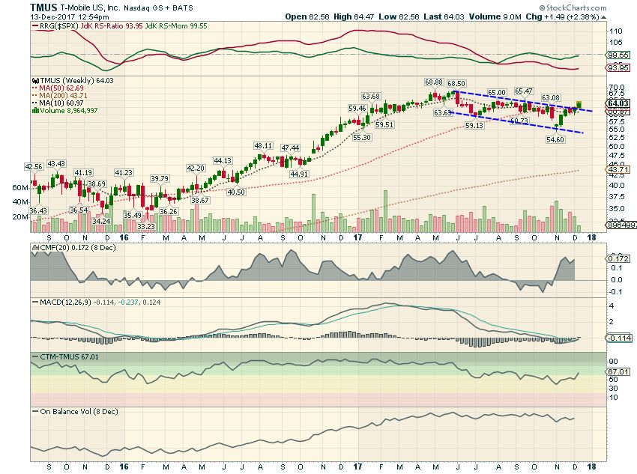The width and height of the screenshot is (637, 474).
Task: Click the 39.79 price label
Action: point(160,178)
